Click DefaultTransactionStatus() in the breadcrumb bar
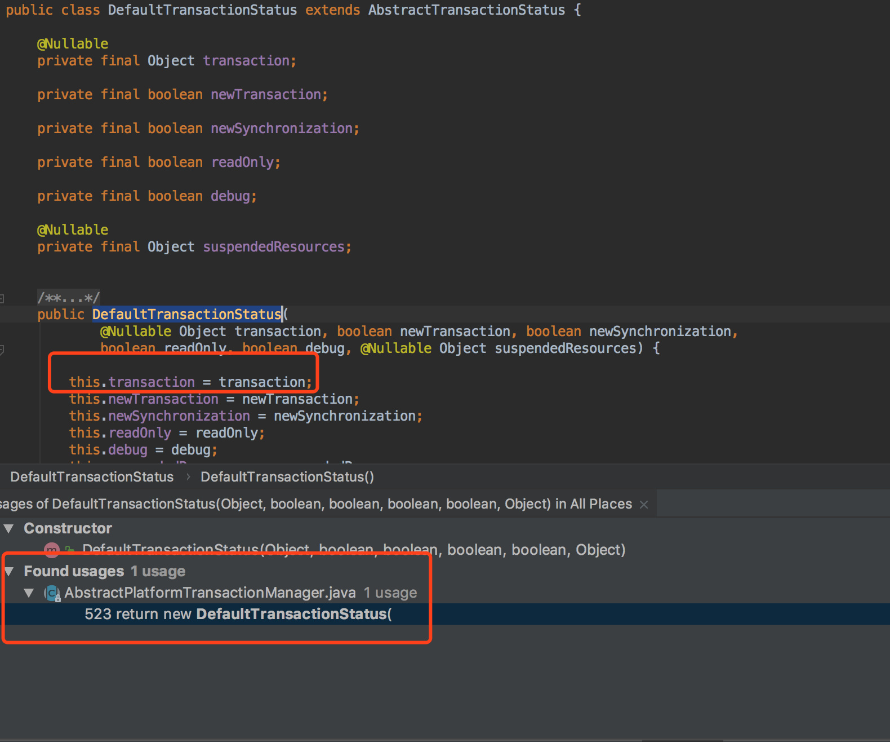The width and height of the screenshot is (890, 742). click(x=287, y=477)
